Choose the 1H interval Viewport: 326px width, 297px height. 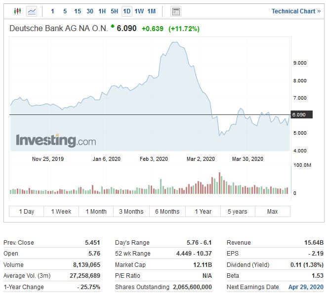pyautogui.click(x=102, y=11)
